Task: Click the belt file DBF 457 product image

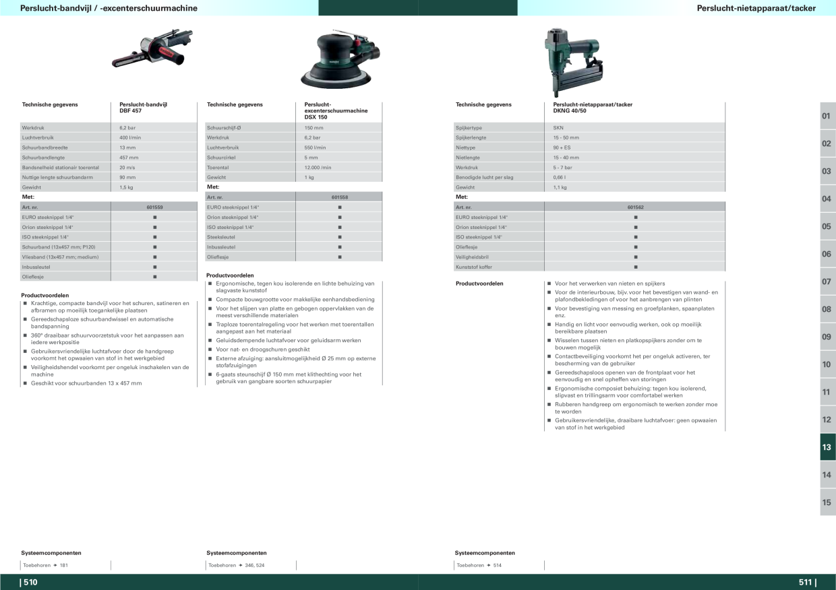Action: (x=153, y=48)
